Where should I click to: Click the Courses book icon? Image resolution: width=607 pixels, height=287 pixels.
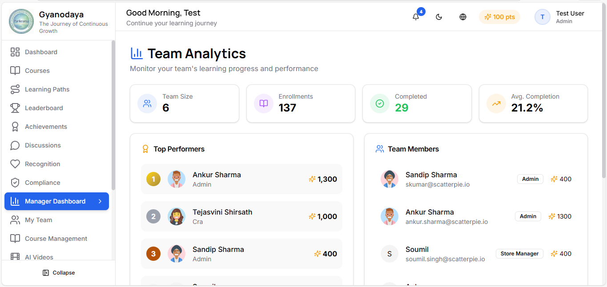[15, 71]
